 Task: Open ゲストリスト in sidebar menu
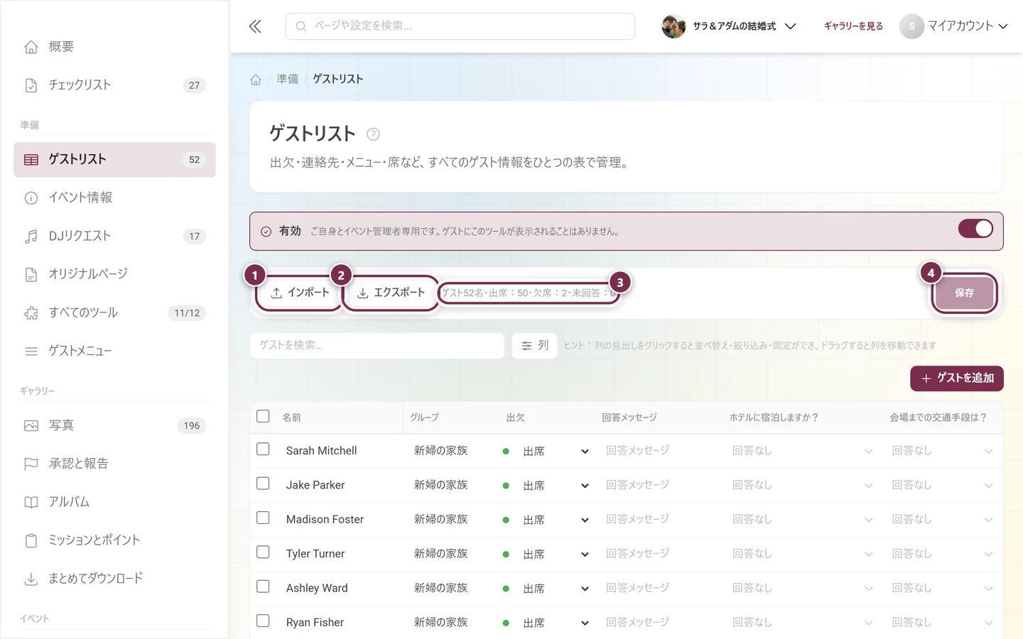coord(114,160)
